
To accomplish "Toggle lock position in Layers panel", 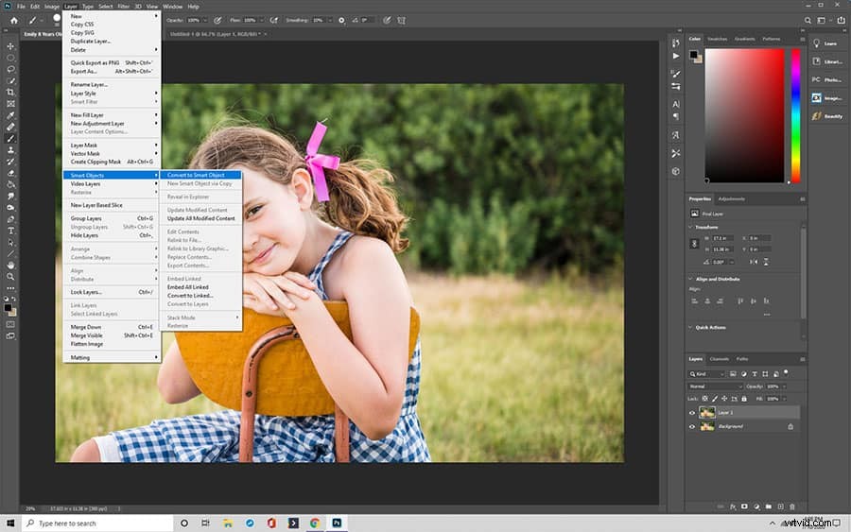I will pos(724,399).
